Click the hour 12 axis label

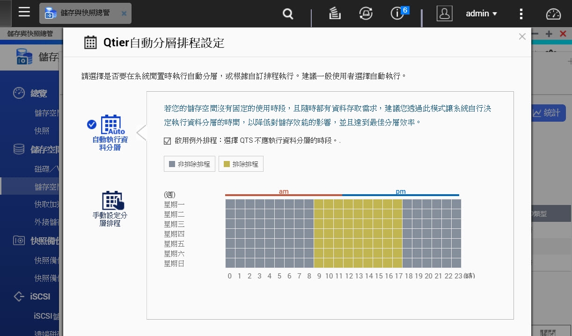pyautogui.click(x=349, y=276)
